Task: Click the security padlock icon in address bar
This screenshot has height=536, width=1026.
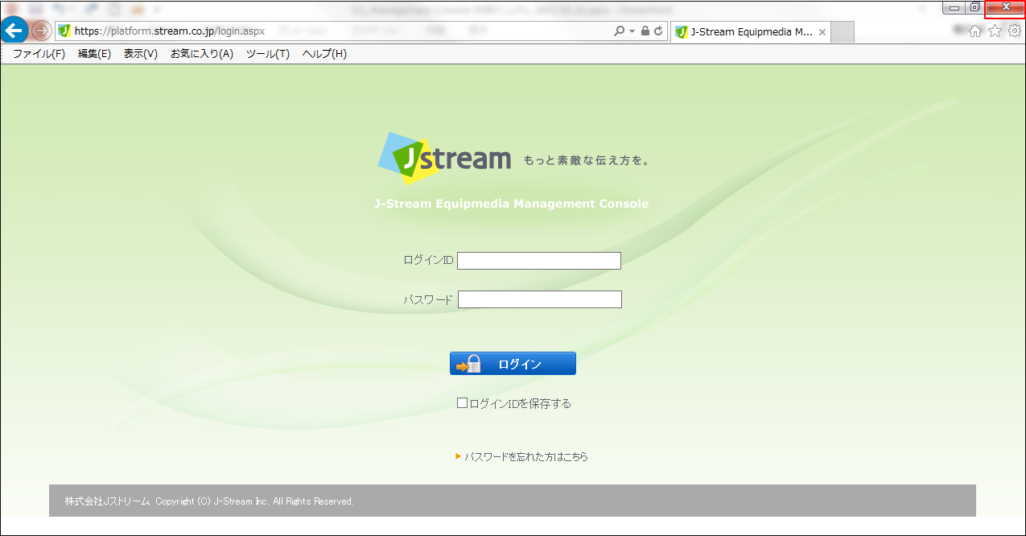Action: pyautogui.click(x=645, y=31)
